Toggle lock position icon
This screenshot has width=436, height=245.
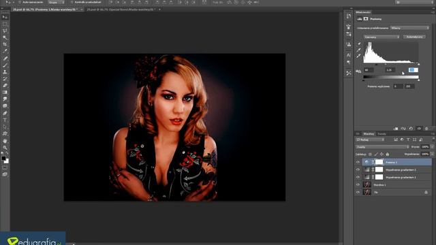[381, 154]
